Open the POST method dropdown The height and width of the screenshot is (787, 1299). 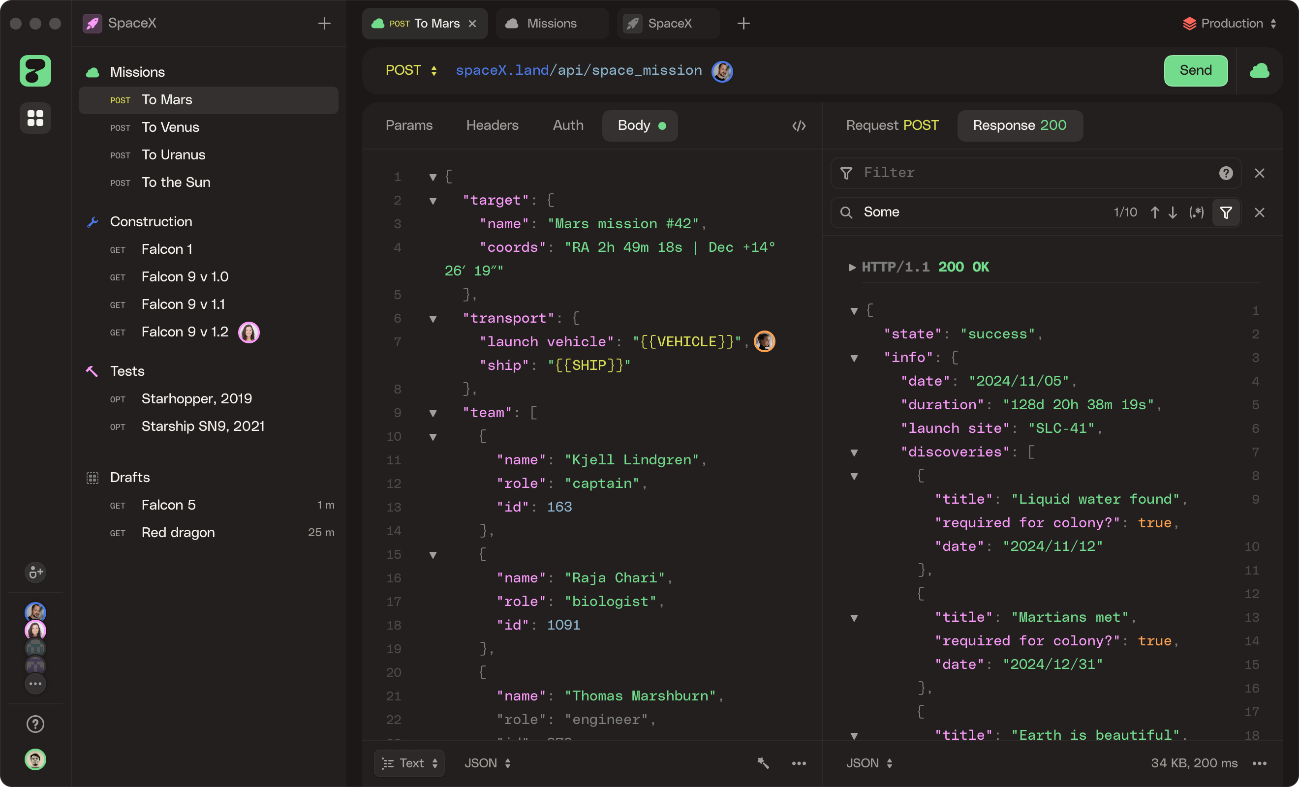coord(411,71)
